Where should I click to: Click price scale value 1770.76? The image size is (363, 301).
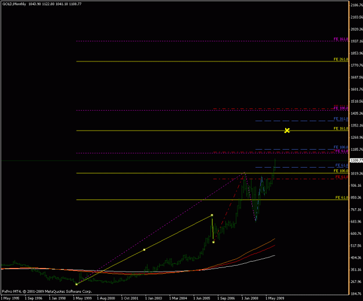click(x=357, y=66)
